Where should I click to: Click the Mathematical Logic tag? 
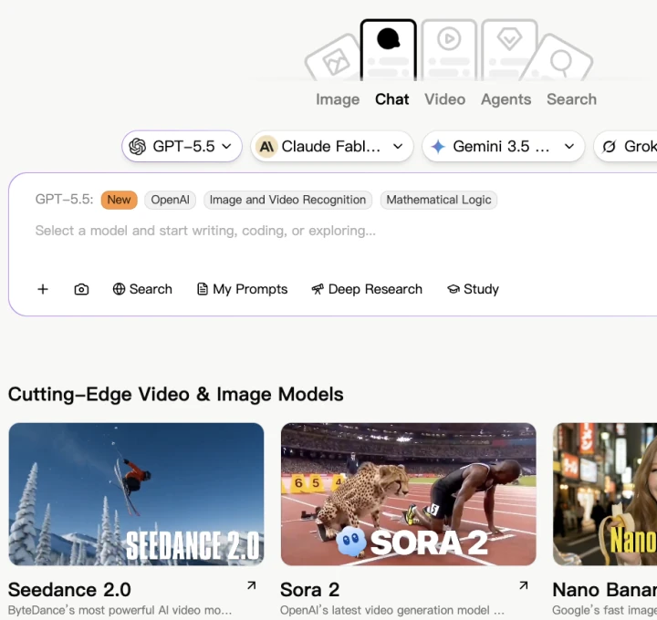click(x=439, y=200)
